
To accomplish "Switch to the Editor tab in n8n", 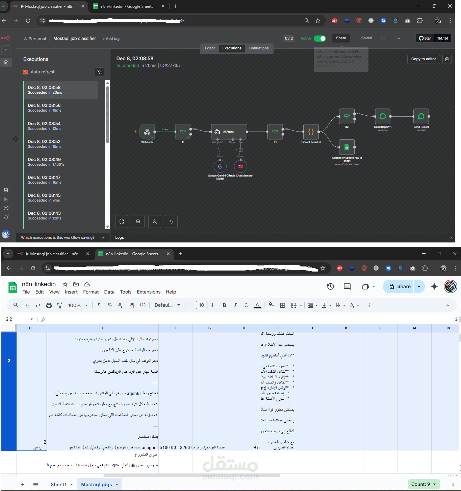I will (x=210, y=48).
